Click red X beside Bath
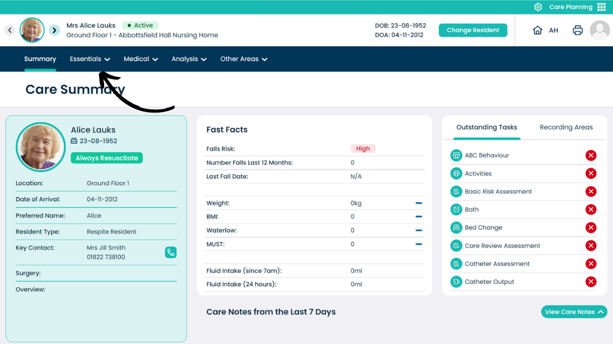Image resolution: width=613 pixels, height=344 pixels. click(x=591, y=210)
